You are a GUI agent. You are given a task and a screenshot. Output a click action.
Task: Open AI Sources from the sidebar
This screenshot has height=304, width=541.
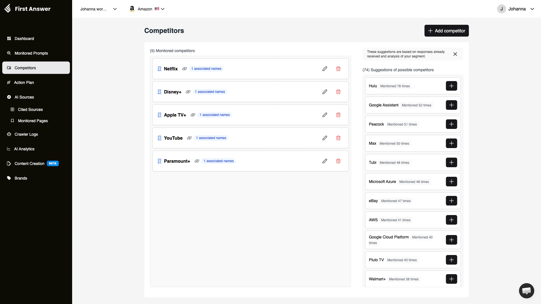(x=24, y=97)
